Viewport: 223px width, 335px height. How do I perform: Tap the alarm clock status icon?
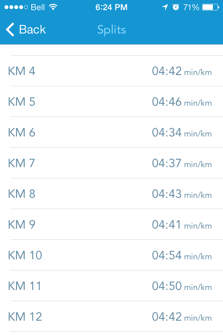point(176,7)
